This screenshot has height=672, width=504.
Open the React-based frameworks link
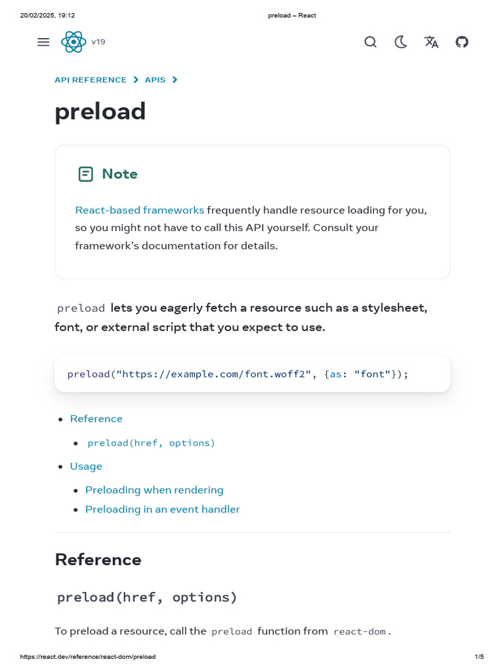(x=140, y=210)
